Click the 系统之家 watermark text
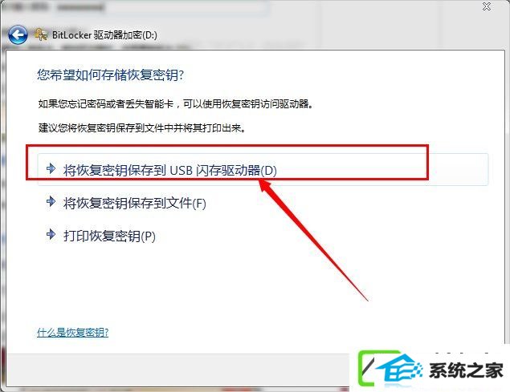This screenshot has width=510, height=392. pyautogui.click(x=466, y=370)
